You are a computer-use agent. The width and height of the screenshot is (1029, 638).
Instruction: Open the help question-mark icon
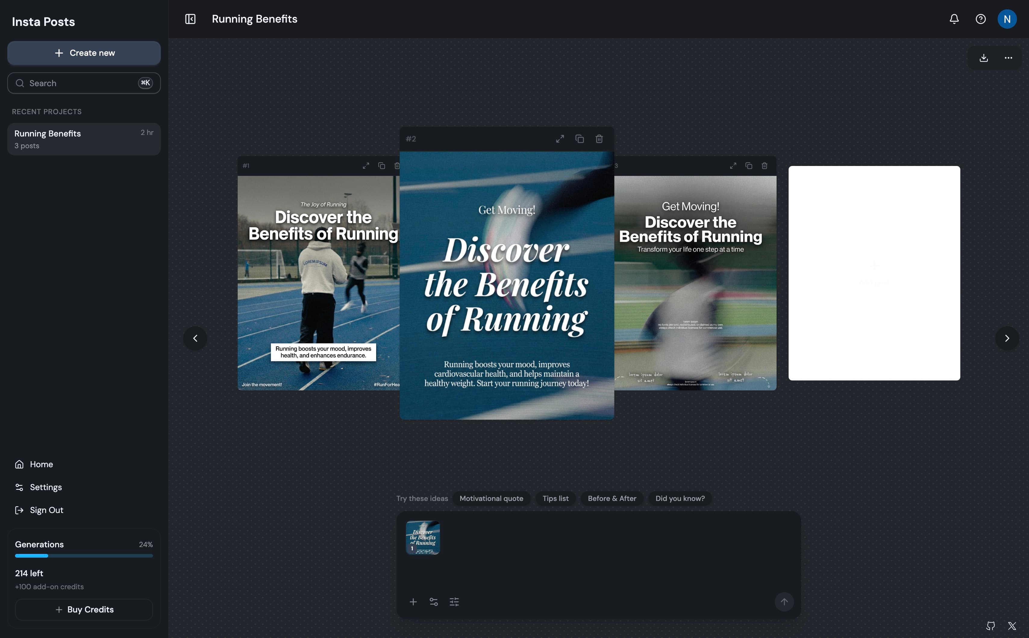pyautogui.click(x=981, y=19)
